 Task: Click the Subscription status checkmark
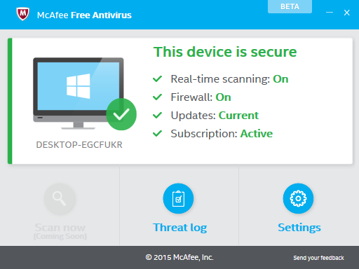(158, 134)
